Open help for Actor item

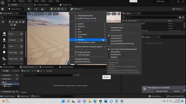tap(22, 34)
